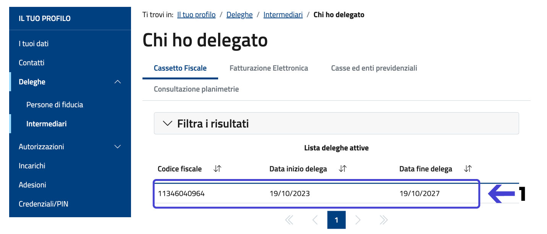Sort by Data fine delega column
The image size is (547, 234).
click(x=468, y=169)
